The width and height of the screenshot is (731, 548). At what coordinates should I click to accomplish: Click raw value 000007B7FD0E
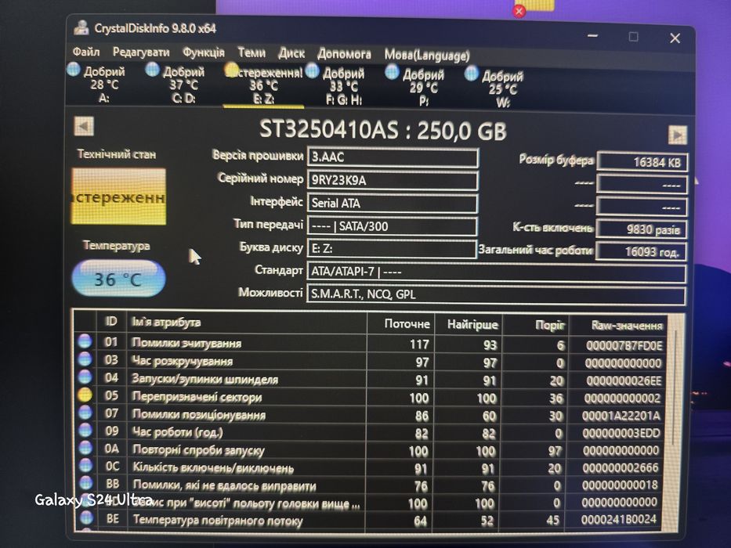(624, 345)
